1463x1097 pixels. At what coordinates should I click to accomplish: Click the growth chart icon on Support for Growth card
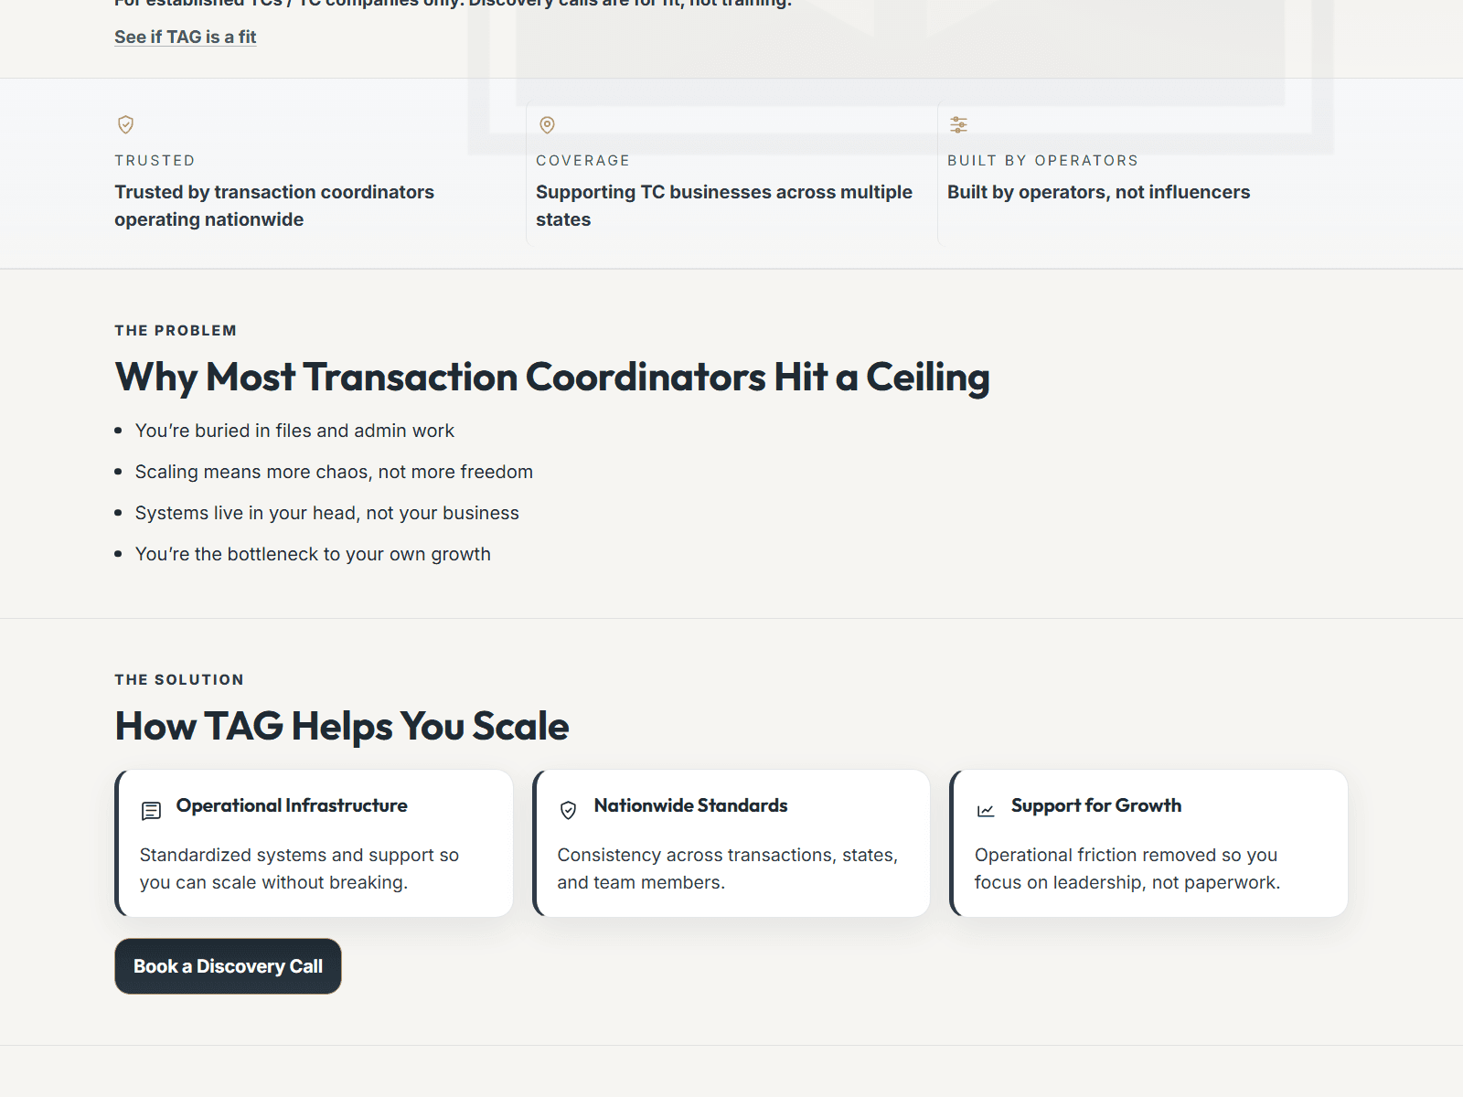pos(985,810)
